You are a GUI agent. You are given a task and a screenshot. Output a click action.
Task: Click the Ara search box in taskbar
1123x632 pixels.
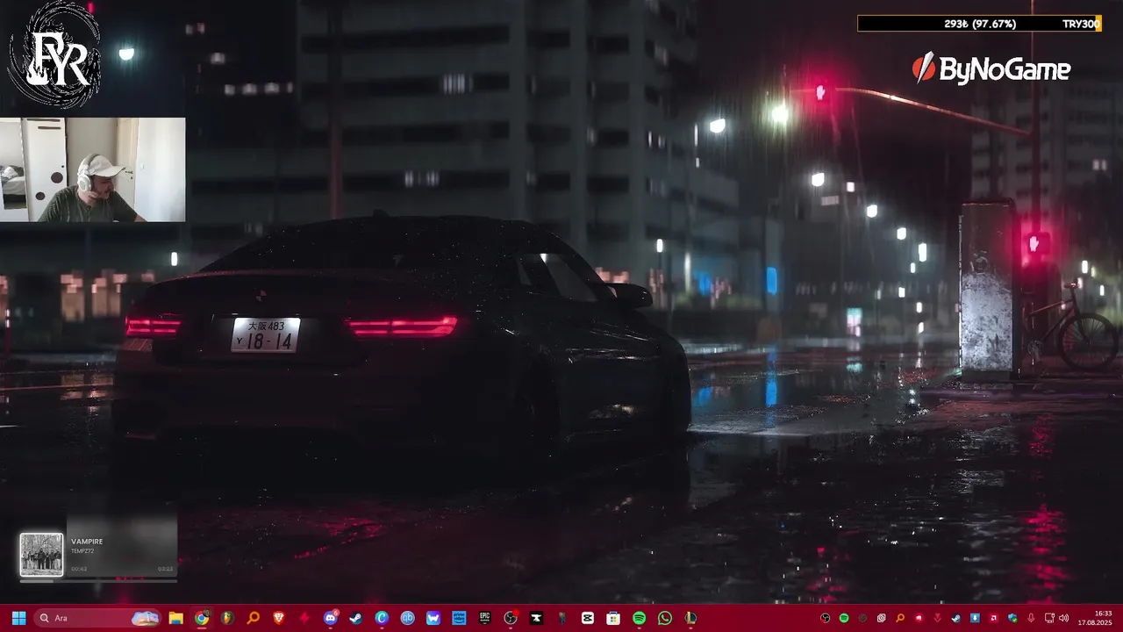[98, 618]
